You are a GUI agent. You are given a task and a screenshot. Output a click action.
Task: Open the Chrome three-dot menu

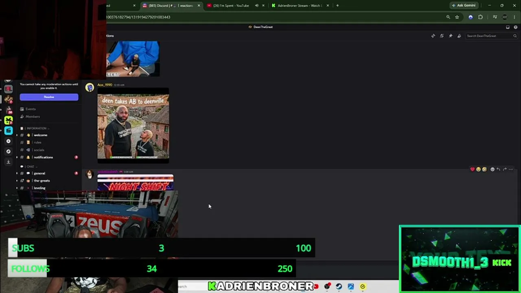point(515,17)
